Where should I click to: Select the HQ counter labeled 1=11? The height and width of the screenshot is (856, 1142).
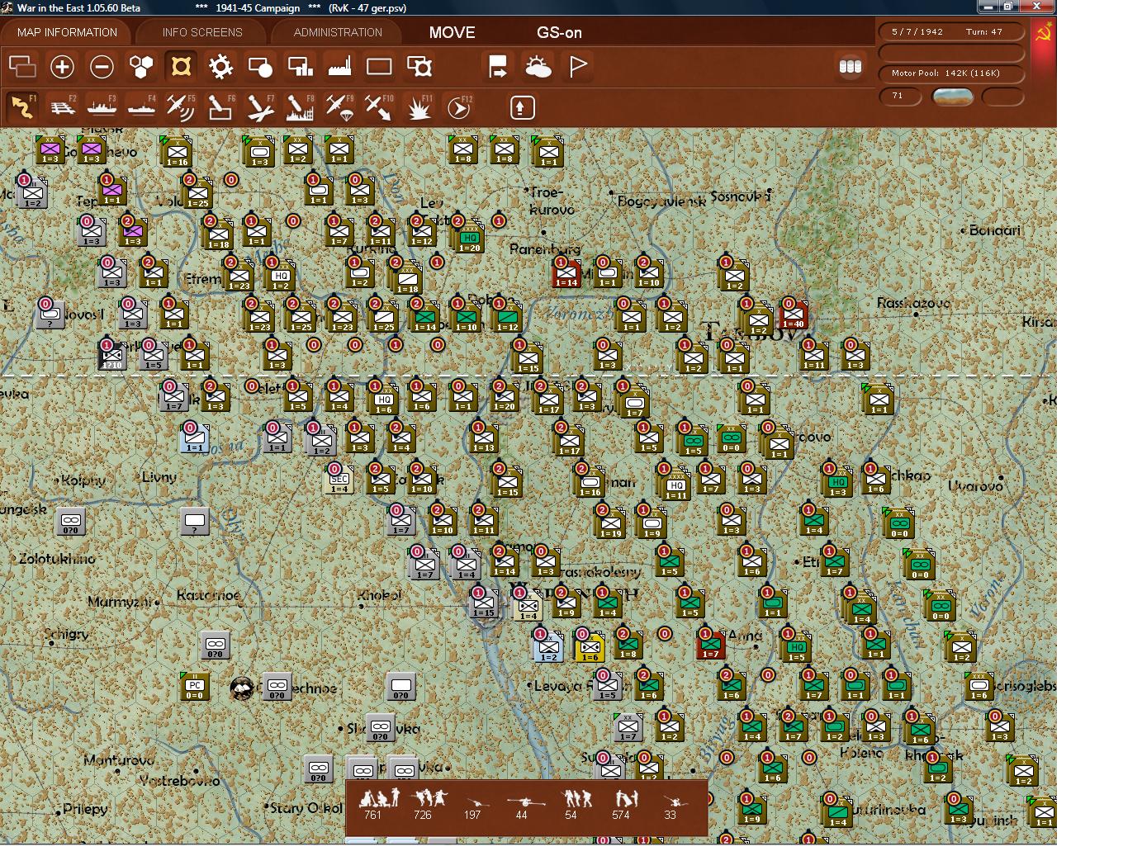[676, 486]
